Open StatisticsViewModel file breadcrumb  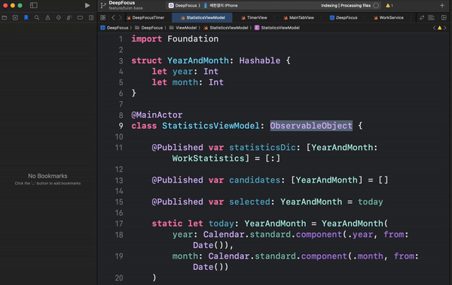(226, 28)
